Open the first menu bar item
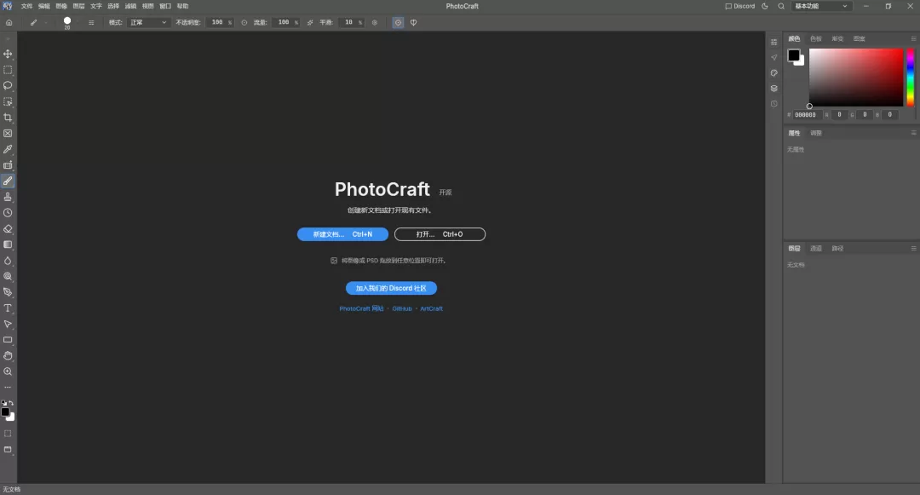 coord(27,6)
